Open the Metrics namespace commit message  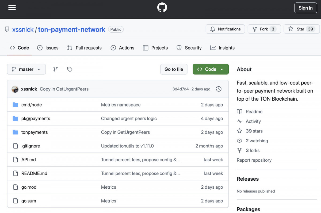(121, 105)
